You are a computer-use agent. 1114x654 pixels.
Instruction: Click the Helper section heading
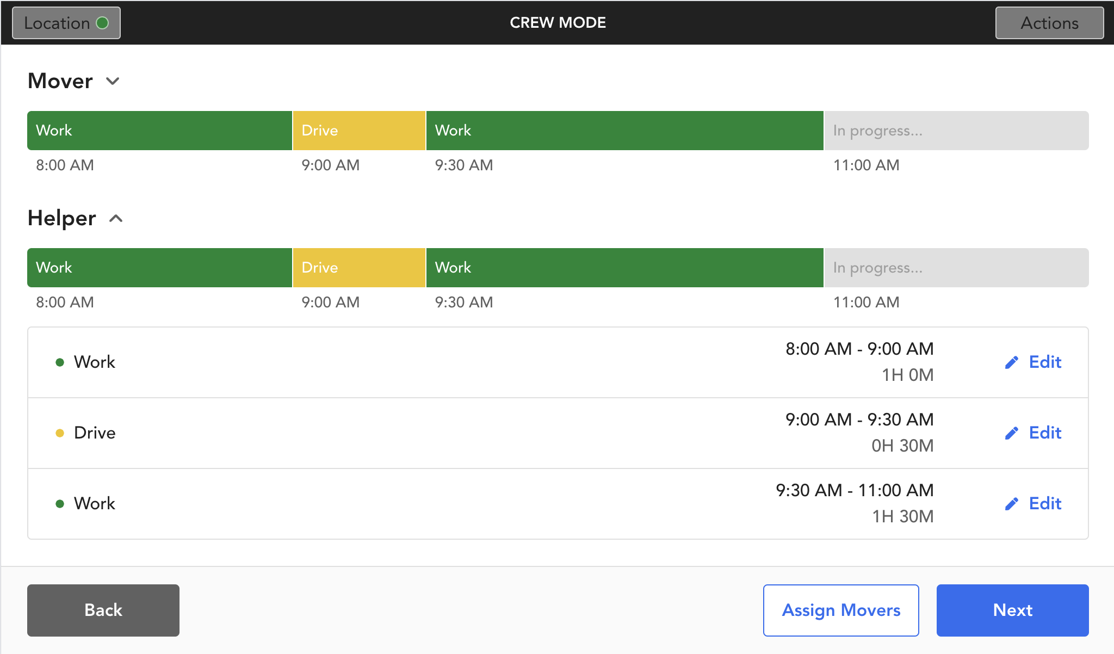pyautogui.click(x=62, y=218)
